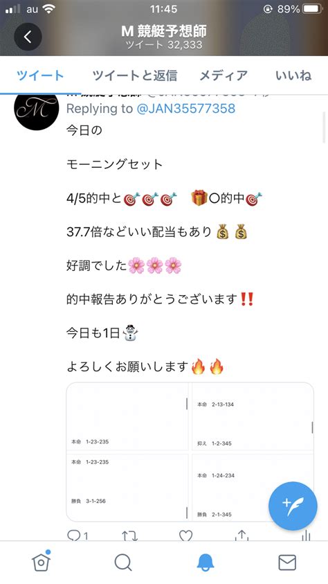Open the いいね tab

pos(293,76)
